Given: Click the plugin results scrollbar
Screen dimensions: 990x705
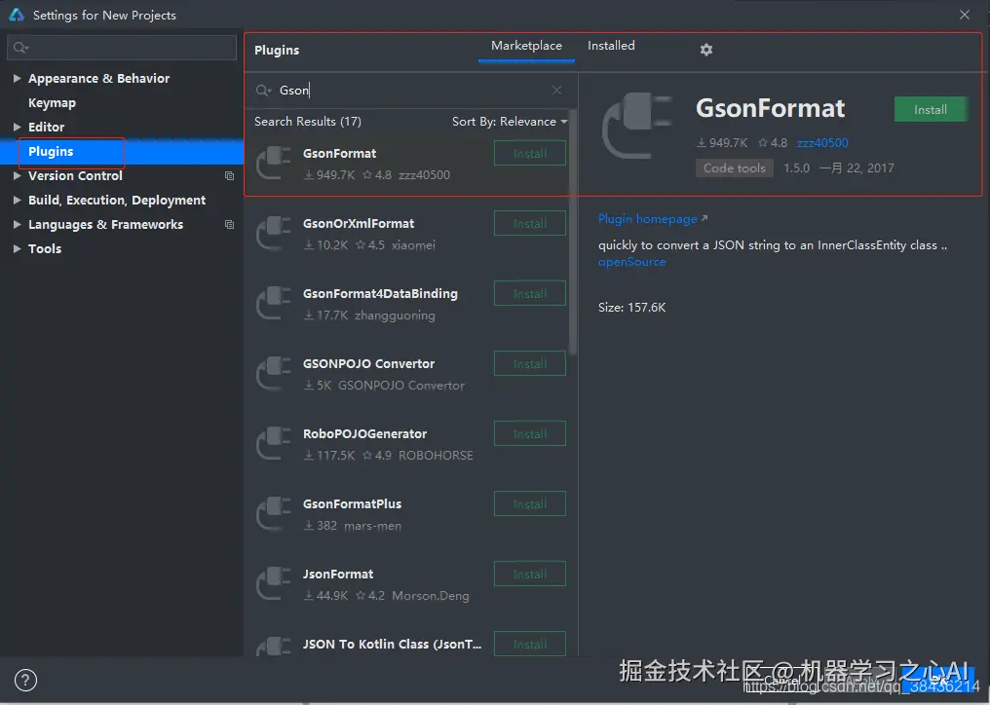Looking at the screenshot, I should (573, 234).
